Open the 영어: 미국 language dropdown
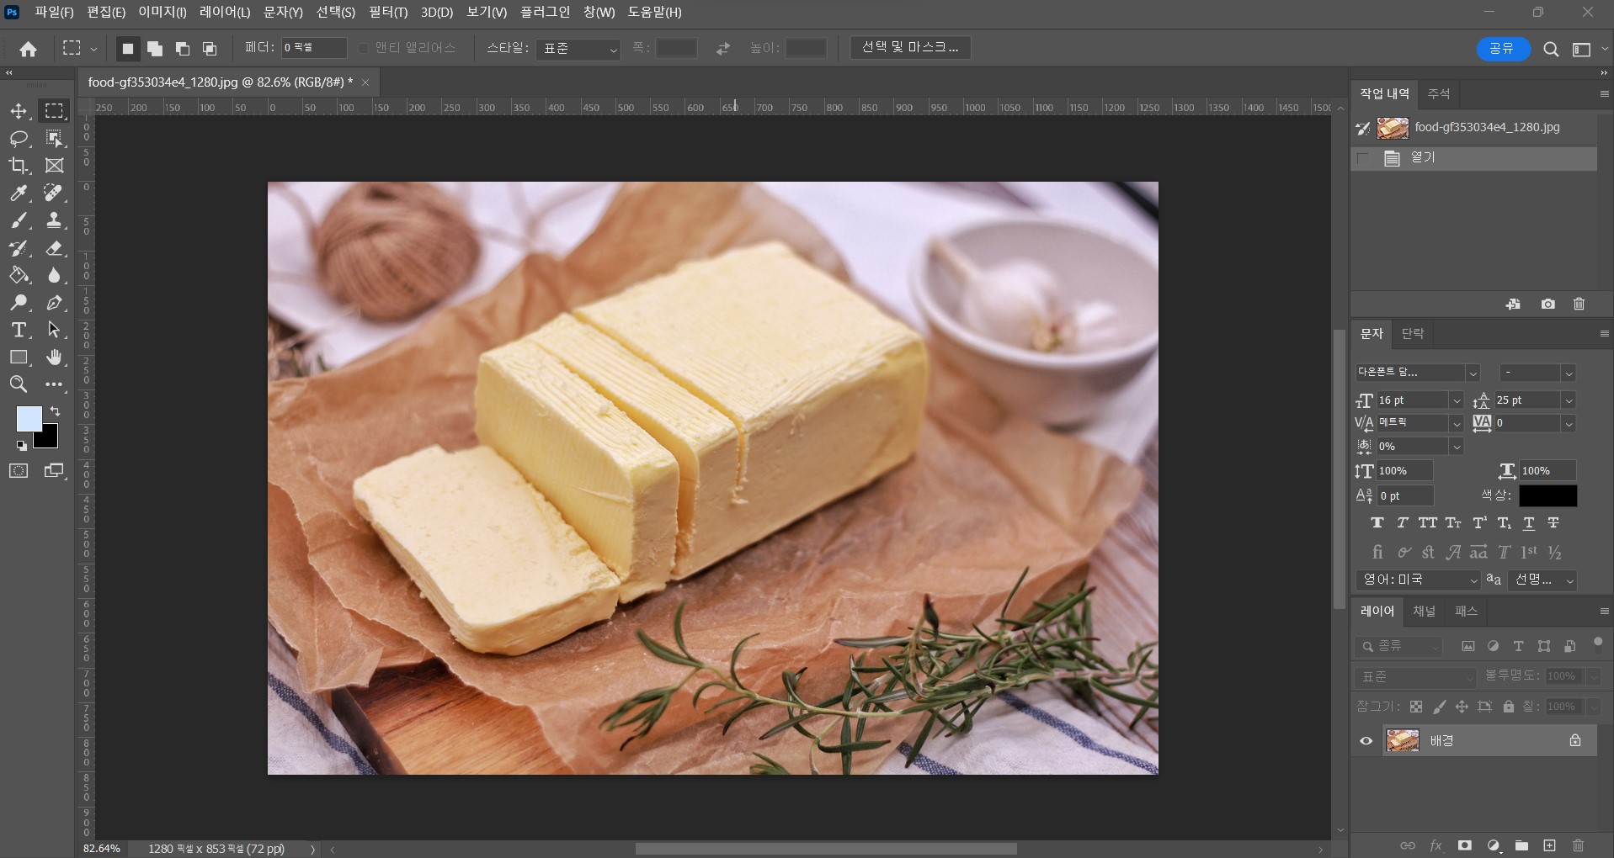 coord(1418,580)
